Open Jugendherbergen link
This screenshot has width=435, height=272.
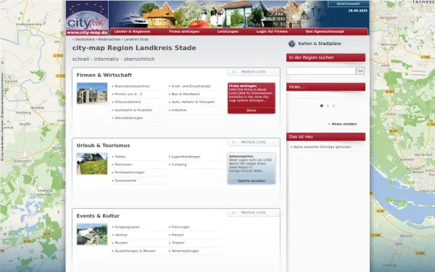click(x=186, y=157)
